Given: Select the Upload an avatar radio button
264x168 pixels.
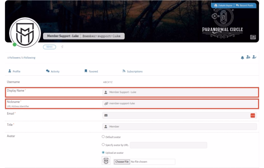Looking at the screenshot, I should coord(103,153).
